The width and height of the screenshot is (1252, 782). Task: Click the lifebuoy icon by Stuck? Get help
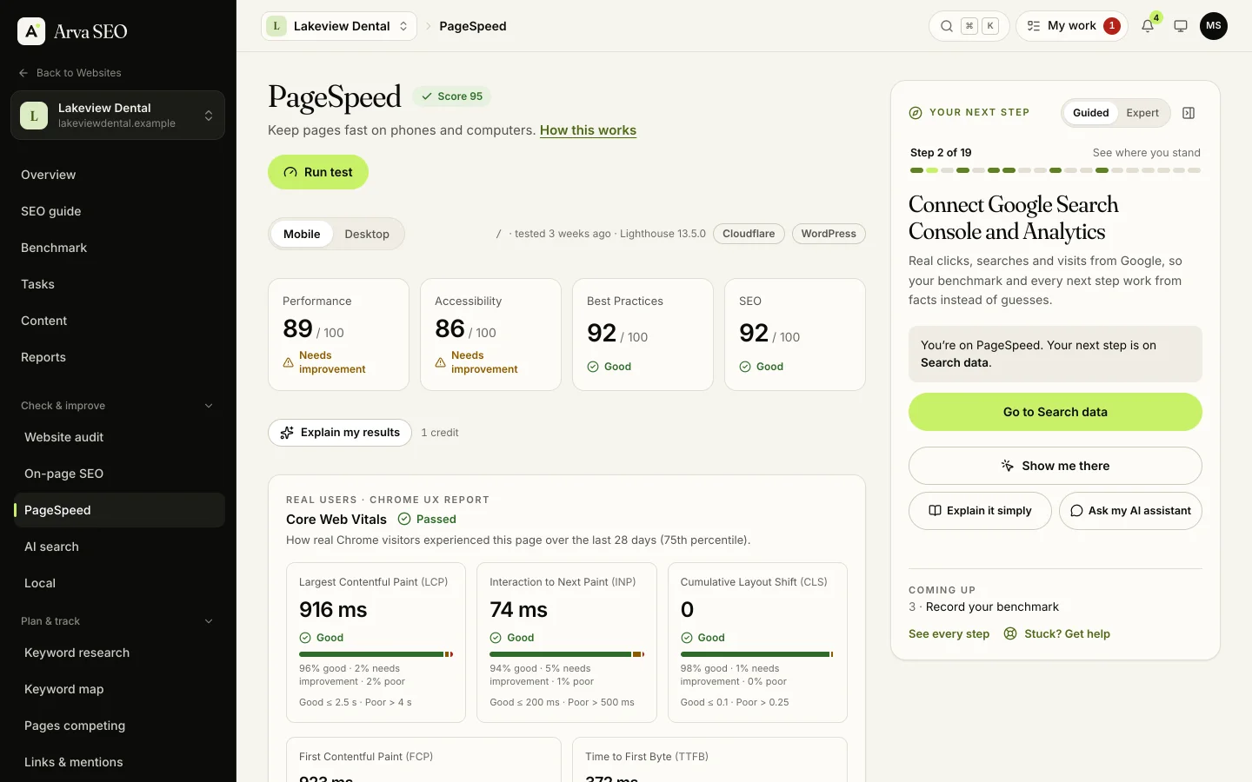coord(1010,633)
